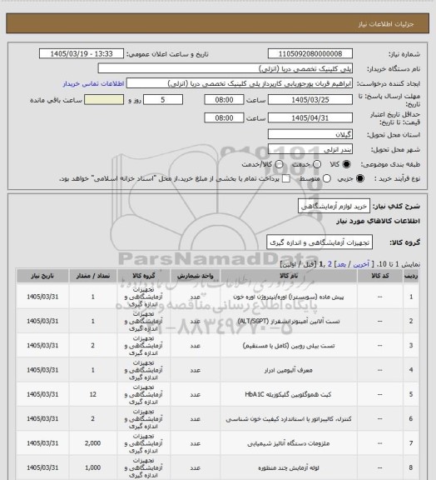
Task: Click the delivery city field بندر انزلی
Action: [x=310, y=149]
